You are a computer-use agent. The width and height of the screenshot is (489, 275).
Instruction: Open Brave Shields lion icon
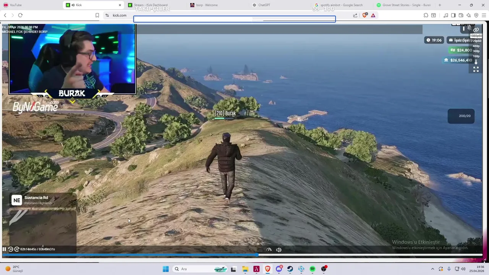point(364,15)
